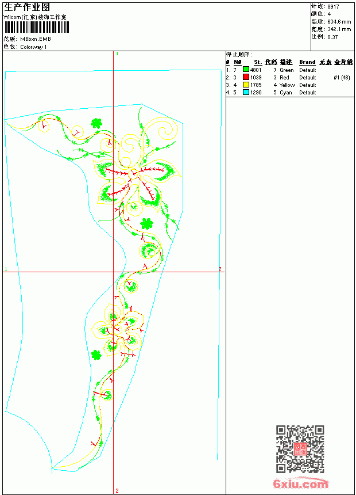
Task: Select the 'Wilcom(汇京)' studio name line
Action: coord(35,17)
